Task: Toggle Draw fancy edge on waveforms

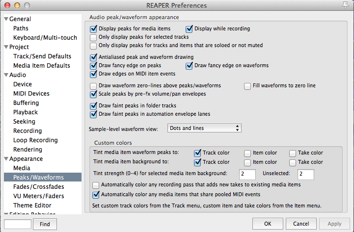Action: [189, 66]
